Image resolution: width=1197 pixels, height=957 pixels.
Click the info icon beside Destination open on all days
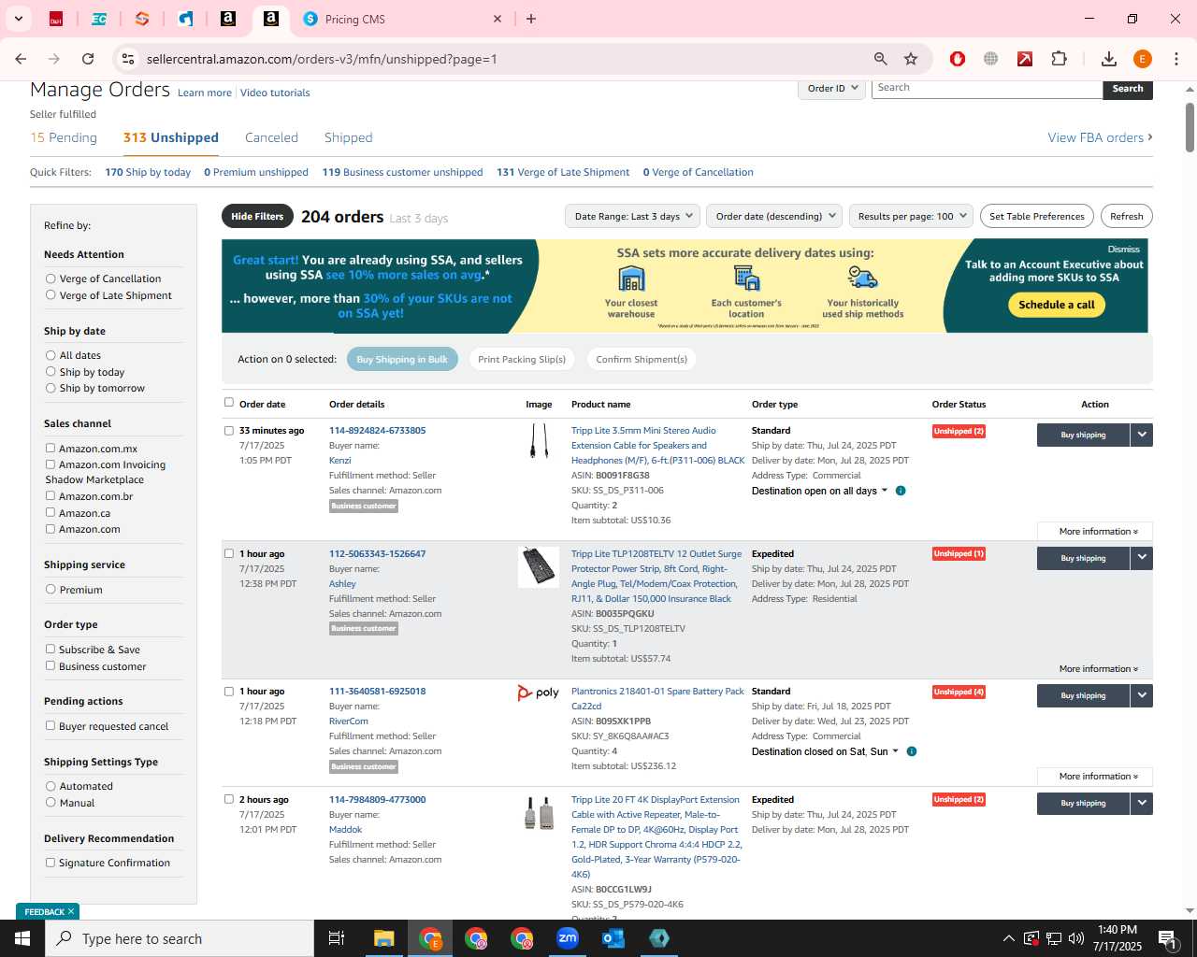pyautogui.click(x=901, y=491)
